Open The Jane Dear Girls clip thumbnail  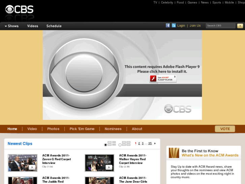click(x=99, y=180)
